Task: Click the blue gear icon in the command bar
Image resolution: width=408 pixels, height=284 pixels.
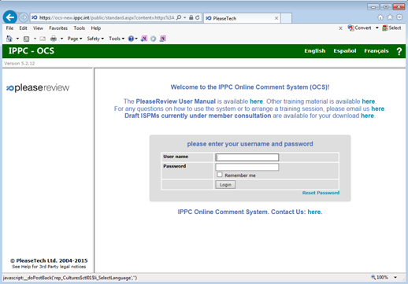Action: [x=154, y=39]
